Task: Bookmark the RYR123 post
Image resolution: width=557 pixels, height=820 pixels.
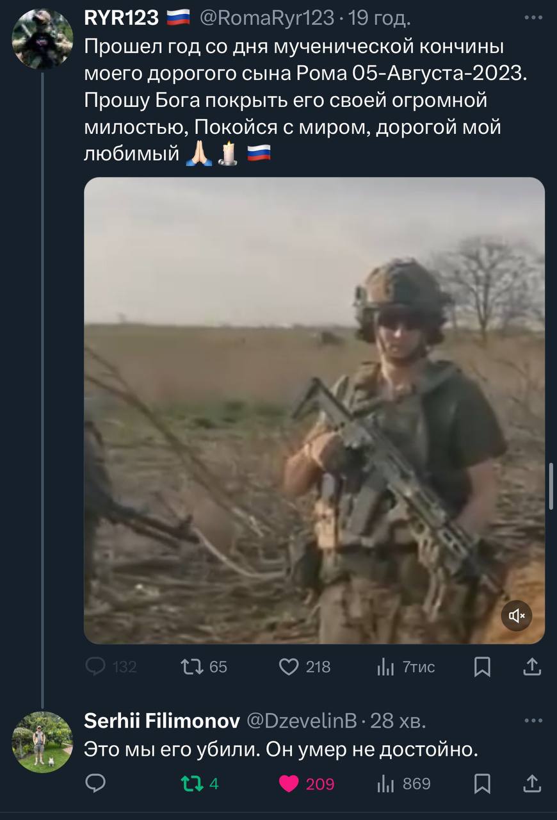Action: tap(482, 667)
